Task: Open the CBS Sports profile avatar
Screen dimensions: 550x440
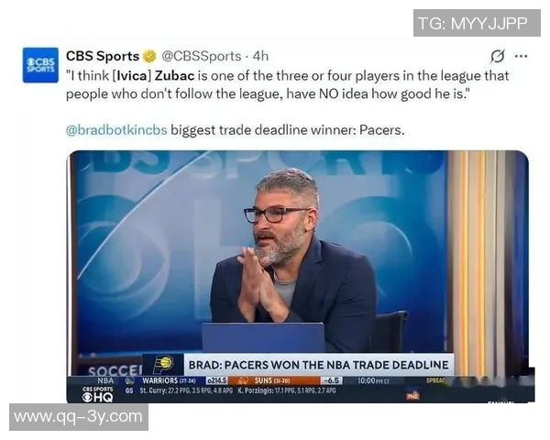Action: point(40,65)
